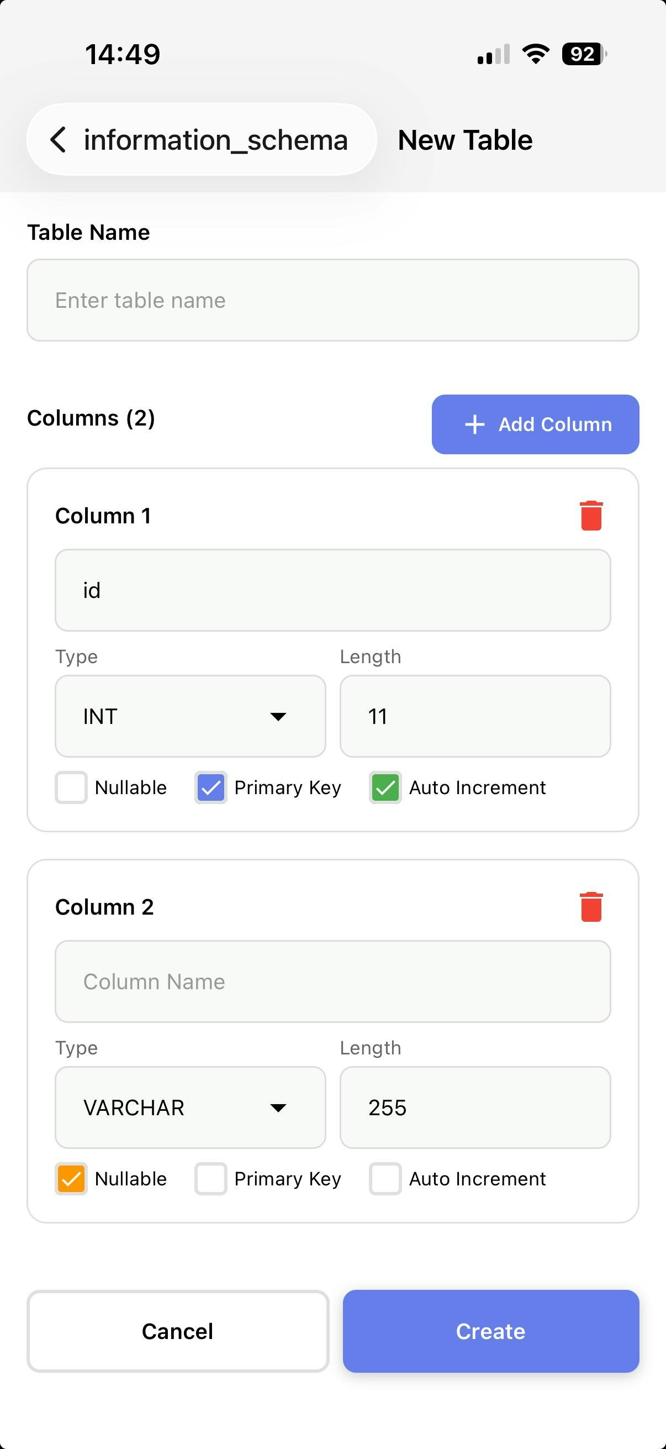Viewport: 666px width, 1449px height.
Task: Disable Auto Increment on Column 1
Action: coord(385,787)
